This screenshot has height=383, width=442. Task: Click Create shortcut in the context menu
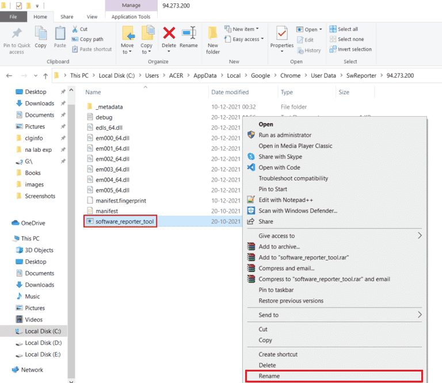click(334, 354)
